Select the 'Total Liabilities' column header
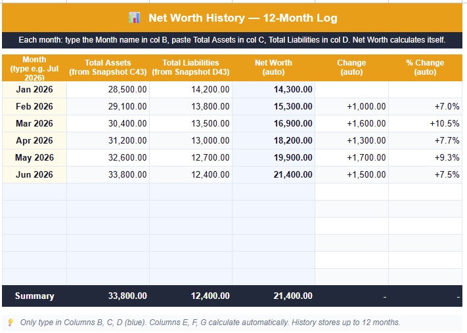 190,68
